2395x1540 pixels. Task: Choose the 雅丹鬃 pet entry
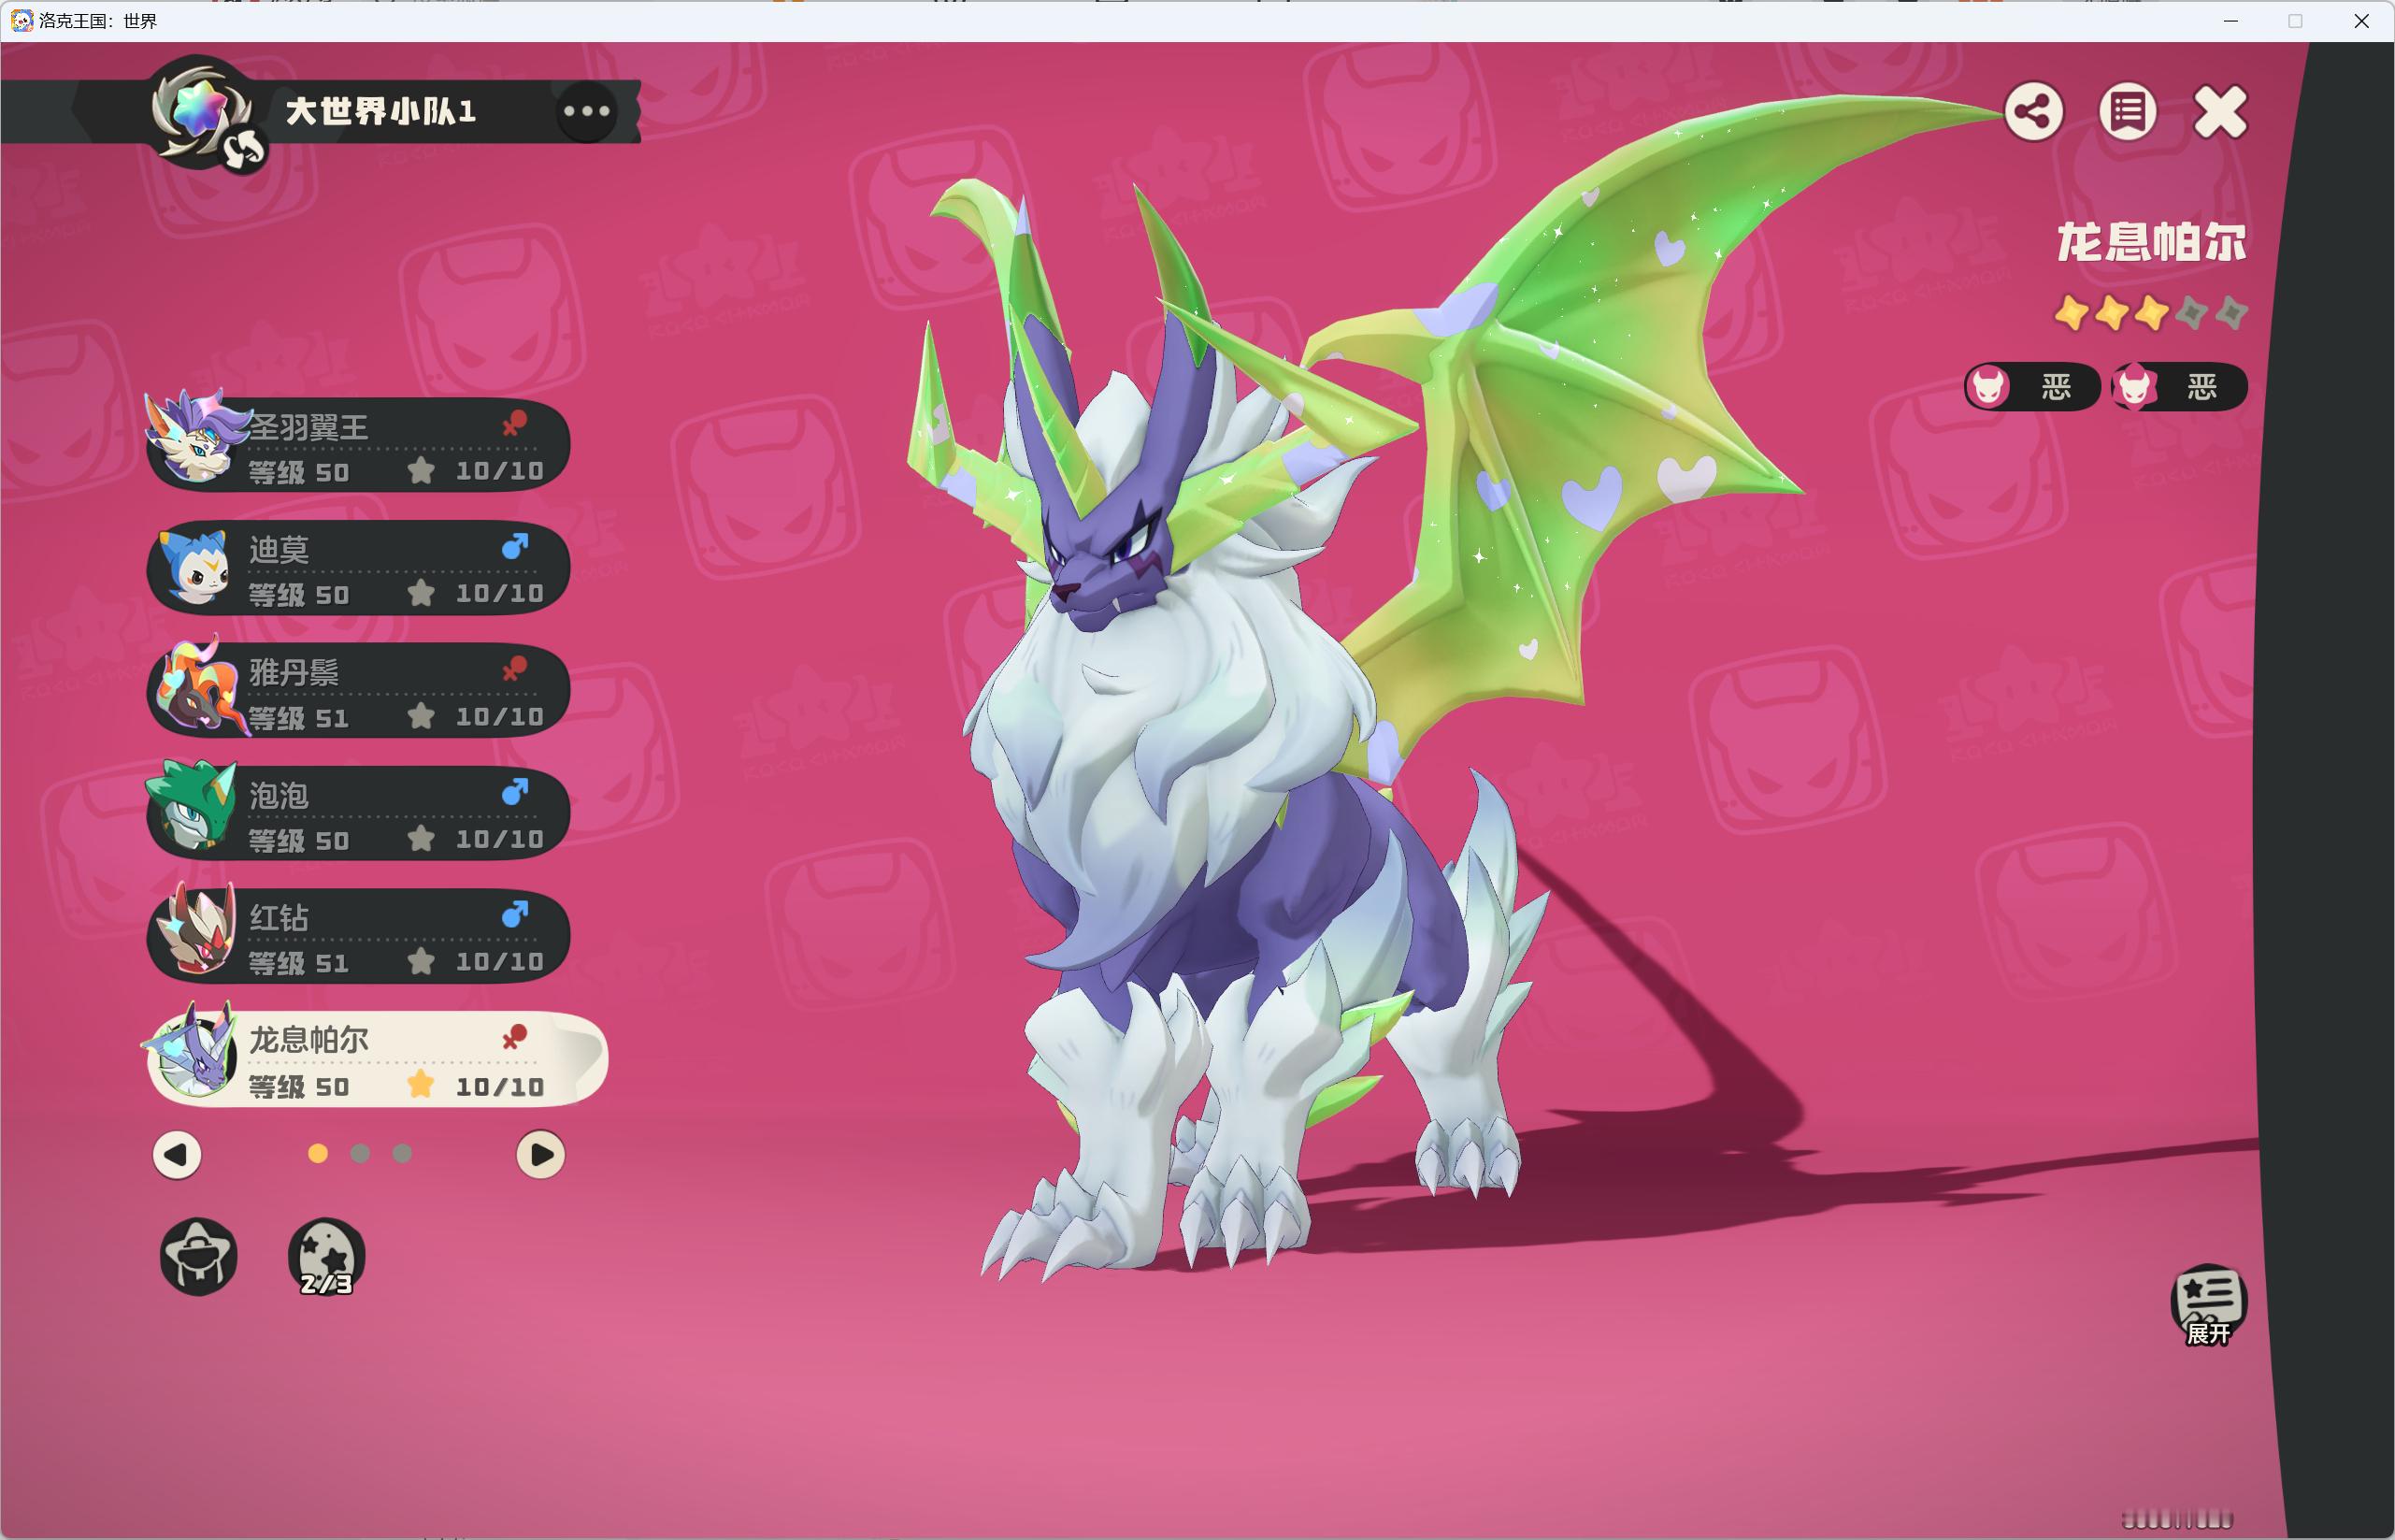point(360,691)
